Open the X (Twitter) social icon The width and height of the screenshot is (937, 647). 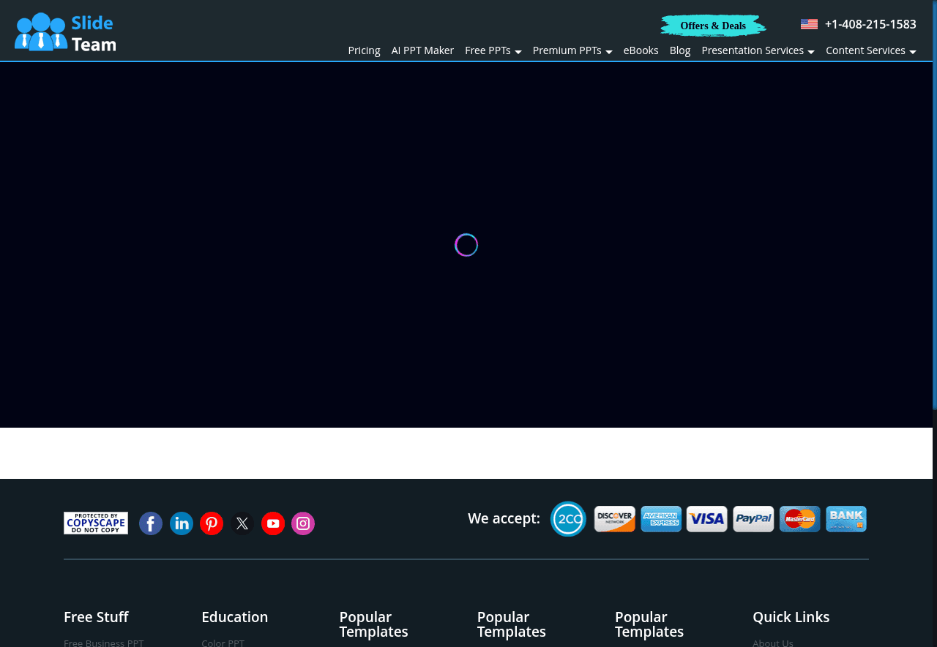pyautogui.click(x=242, y=523)
